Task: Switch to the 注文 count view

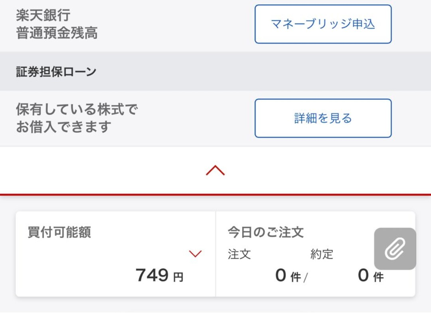Action: [x=239, y=254]
